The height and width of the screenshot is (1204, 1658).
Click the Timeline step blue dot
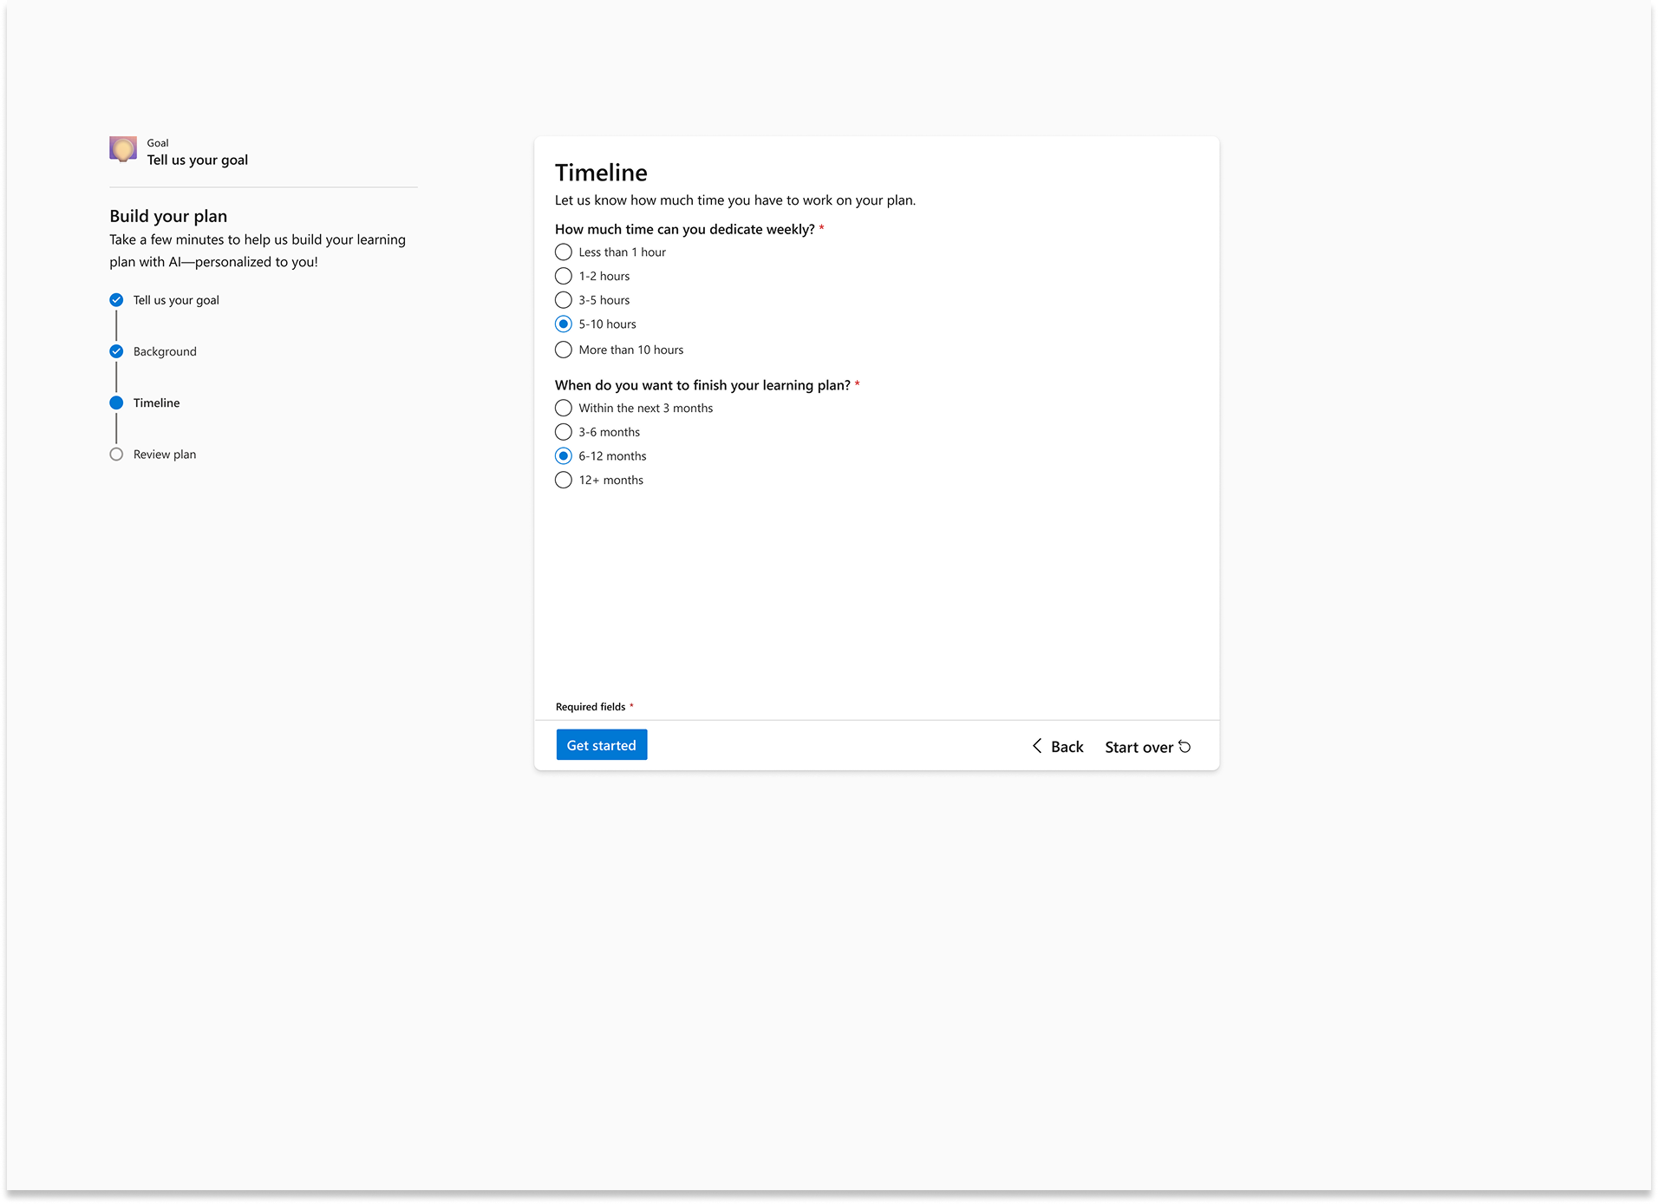pyautogui.click(x=116, y=402)
